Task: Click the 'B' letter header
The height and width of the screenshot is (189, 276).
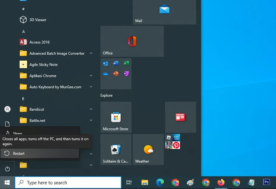Action: coord(23,99)
